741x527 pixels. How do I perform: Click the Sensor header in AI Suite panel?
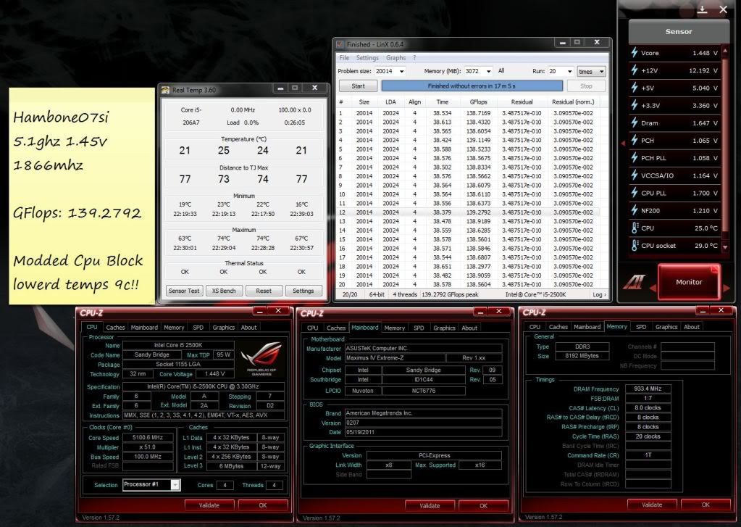pyautogui.click(x=679, y=32)
